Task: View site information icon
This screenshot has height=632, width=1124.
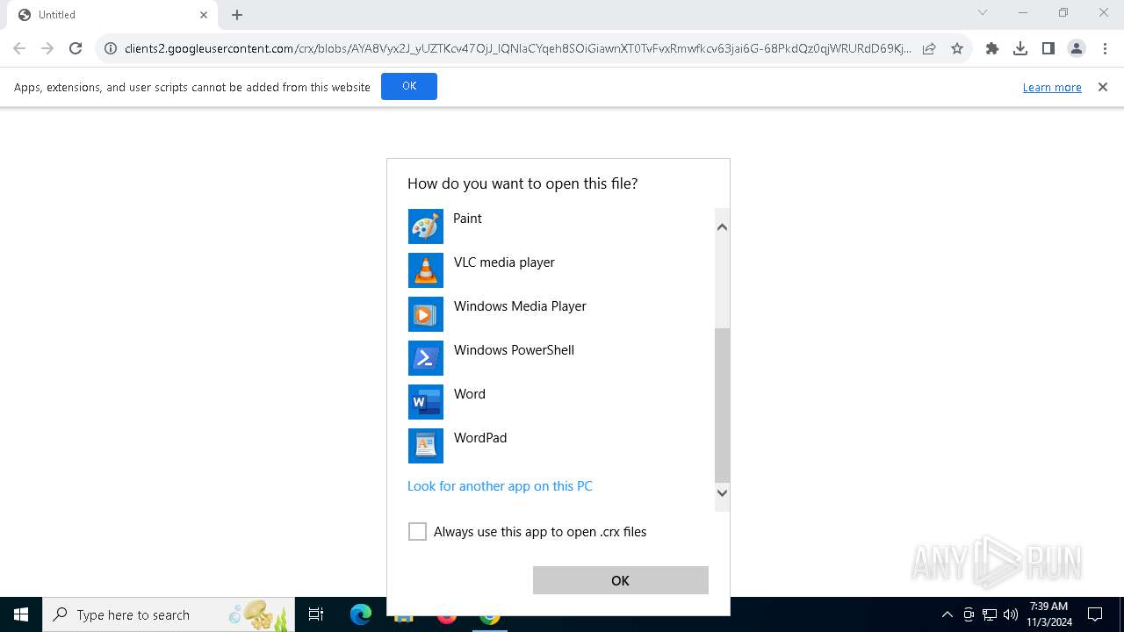Action: (x=111, y=48)
